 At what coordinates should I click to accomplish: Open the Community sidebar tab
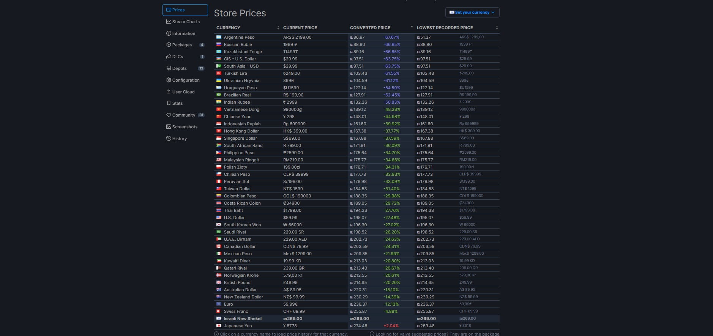coord(183,115)
